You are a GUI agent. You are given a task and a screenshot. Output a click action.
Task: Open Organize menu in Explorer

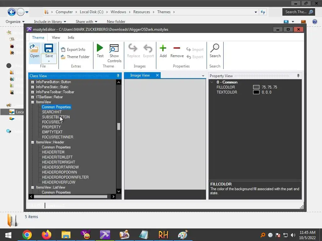click(15, 22)
